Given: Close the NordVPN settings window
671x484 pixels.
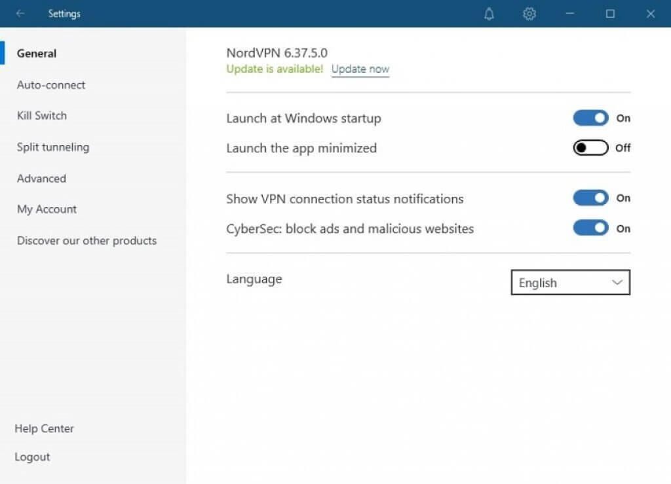Looking at the screenshot, I should 651,14.
